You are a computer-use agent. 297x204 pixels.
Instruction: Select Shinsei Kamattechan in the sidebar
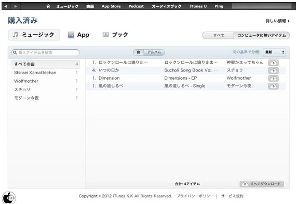coord(45,72)
